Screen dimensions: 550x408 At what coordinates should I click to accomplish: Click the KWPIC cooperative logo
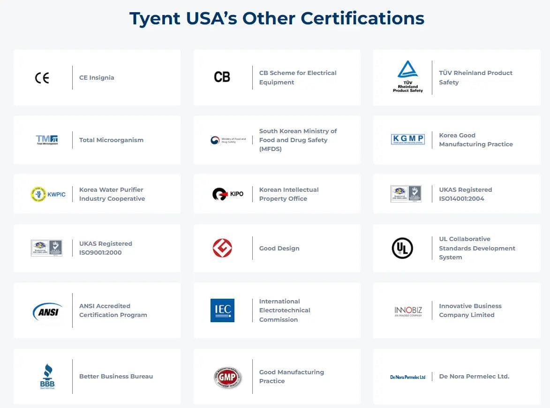point(48,194)
